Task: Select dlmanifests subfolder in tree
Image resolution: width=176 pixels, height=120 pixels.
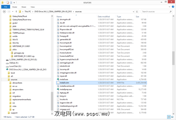Action: pyautogui.click(x=17, y=83)
